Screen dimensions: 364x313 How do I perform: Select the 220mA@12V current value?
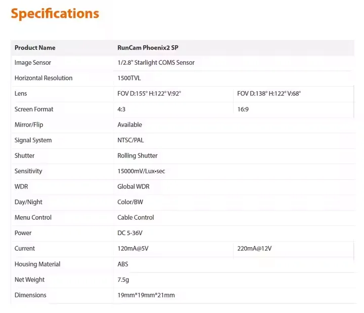254,249
